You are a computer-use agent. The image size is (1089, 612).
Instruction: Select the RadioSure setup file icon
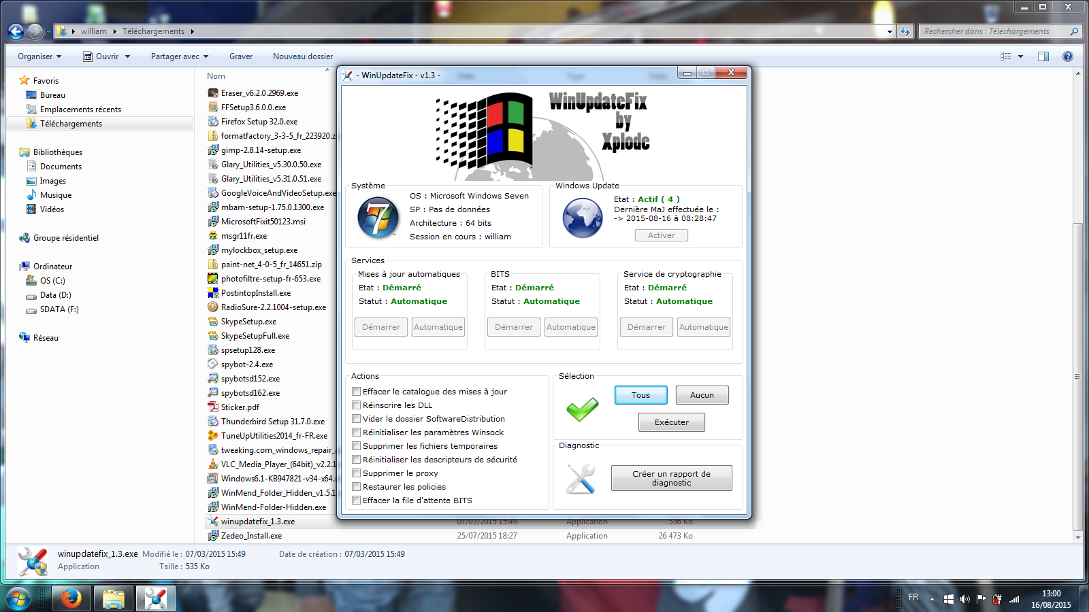pyautogui.click(x=213, y=307)
